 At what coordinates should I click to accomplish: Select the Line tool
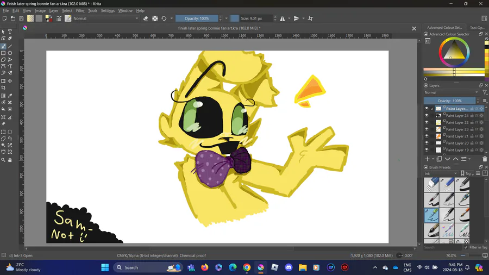click(x=10, y=46)
